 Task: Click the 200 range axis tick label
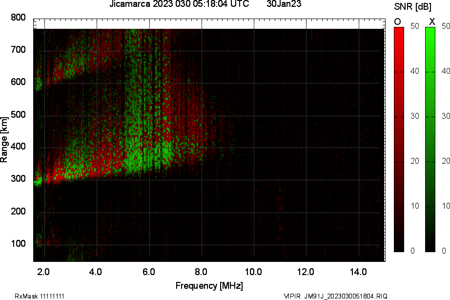(18, 211)
